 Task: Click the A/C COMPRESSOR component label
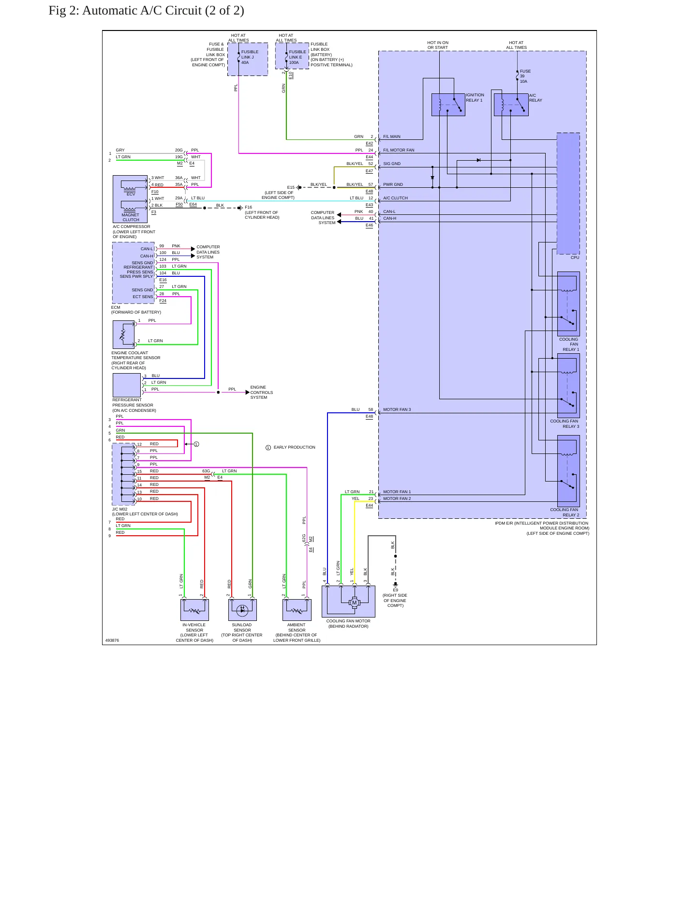pyautogui.click(x=134, y=232)
